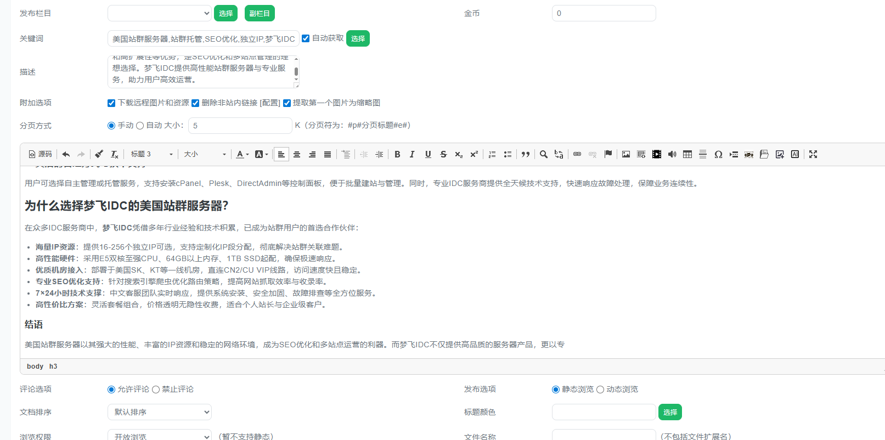Click the 选择 button next to 自动获取
This screenshot has height=440, width=885.
(x=358, y=38)
